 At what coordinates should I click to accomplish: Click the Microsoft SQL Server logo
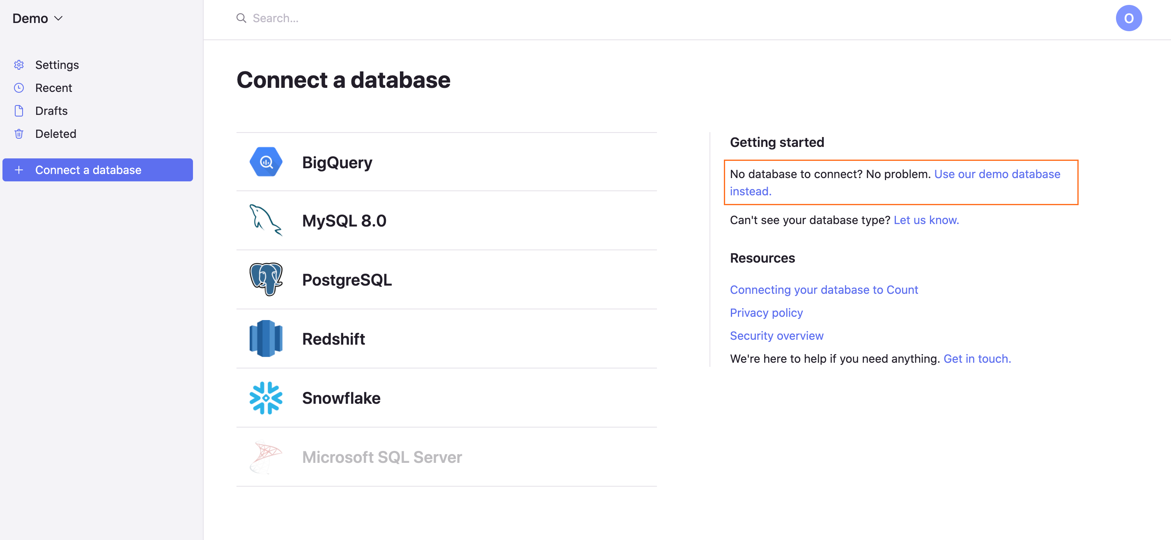point(266,457)
